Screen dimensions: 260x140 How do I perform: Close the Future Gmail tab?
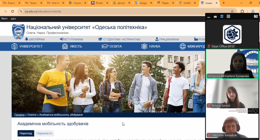19,3
